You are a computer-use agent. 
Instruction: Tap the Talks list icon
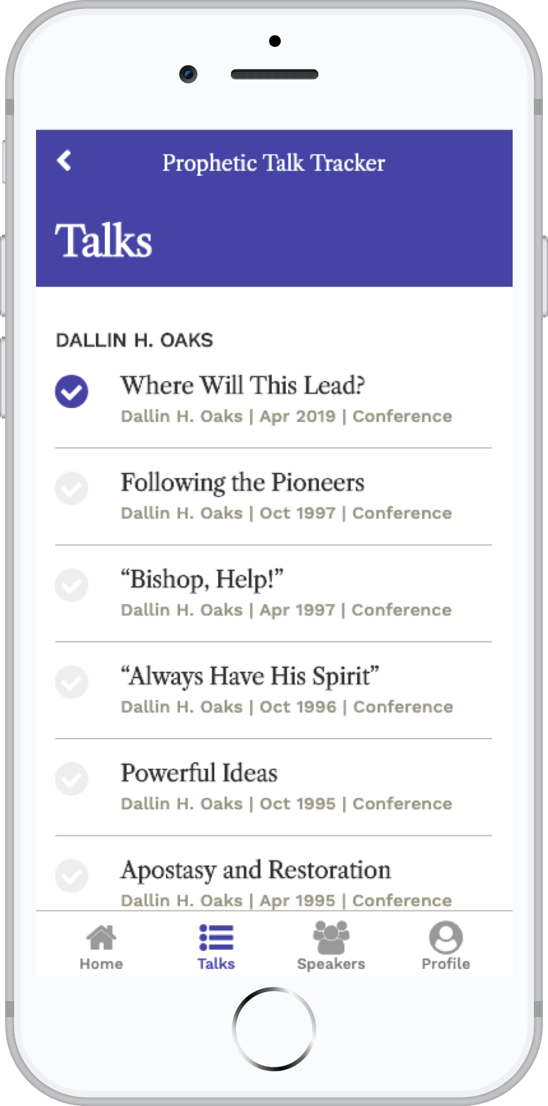tap(216, 937)
